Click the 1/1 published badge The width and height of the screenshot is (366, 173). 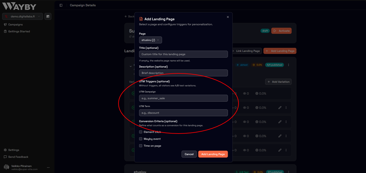click(274, 172)
